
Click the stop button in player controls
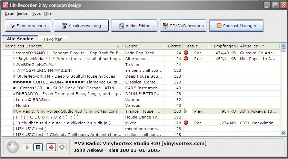(38, 147)
